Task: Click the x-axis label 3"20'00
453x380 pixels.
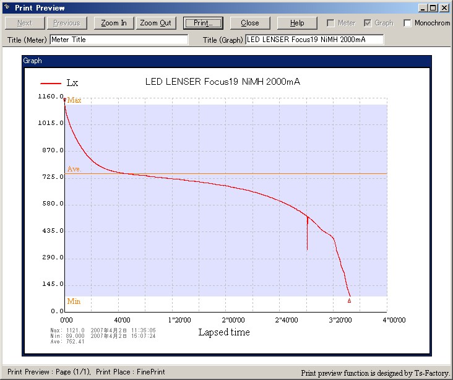Action: point(340,320)
